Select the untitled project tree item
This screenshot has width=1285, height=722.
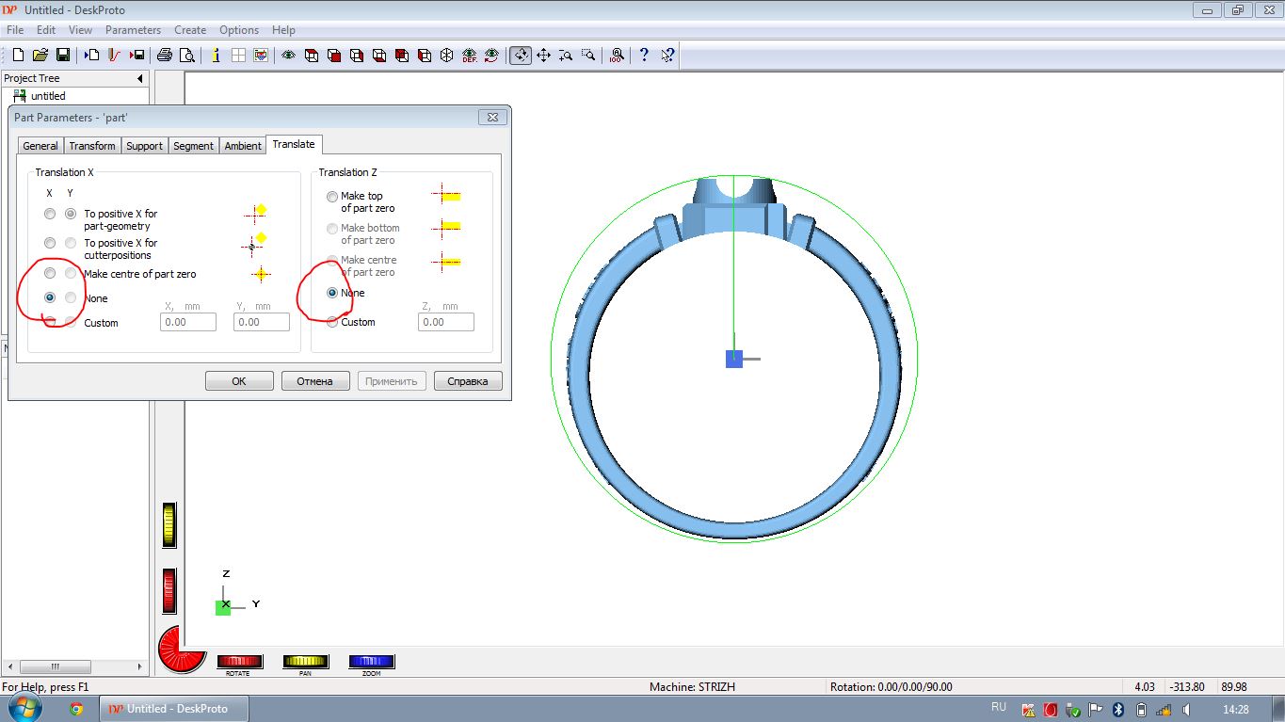(x=48, y=96)
